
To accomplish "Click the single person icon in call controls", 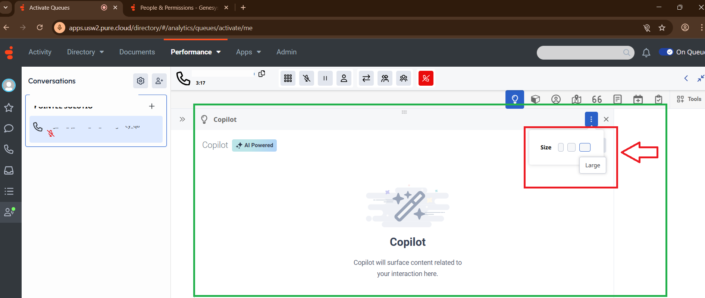I will pyautogui.click(x=344, y=78).
